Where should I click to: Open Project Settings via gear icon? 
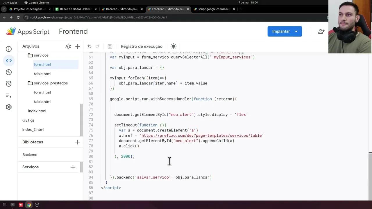(9, 107)
